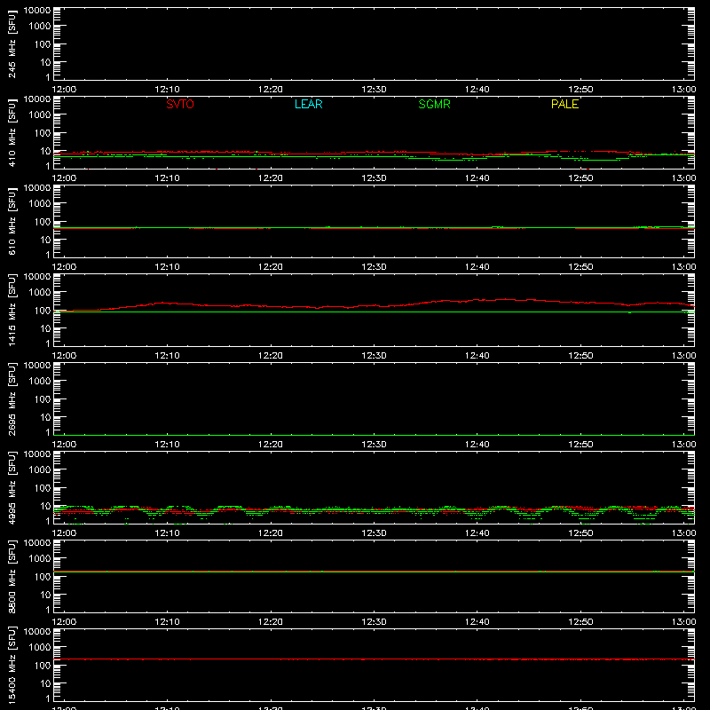Click the 12:30 tick under the 245 MHz panel

click(x=374, y=90)
